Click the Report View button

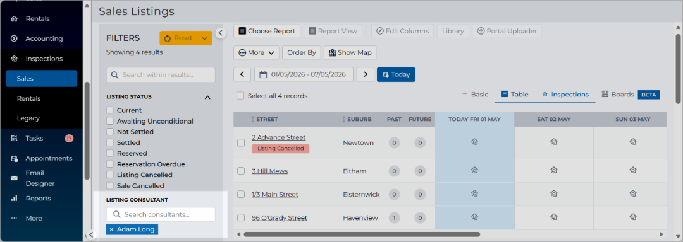[x=333, y=32]
